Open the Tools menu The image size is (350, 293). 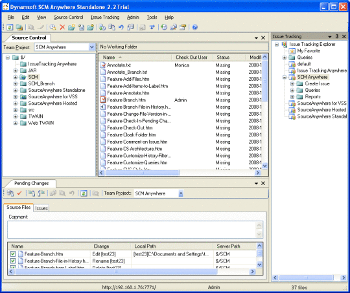[152, 17]
